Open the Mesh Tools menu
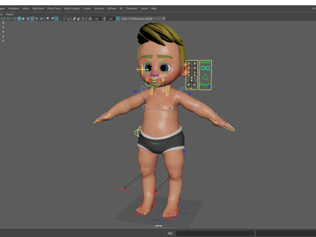This screenshot has width=316, height=237. pyautogui.click(x=54, y=9)
